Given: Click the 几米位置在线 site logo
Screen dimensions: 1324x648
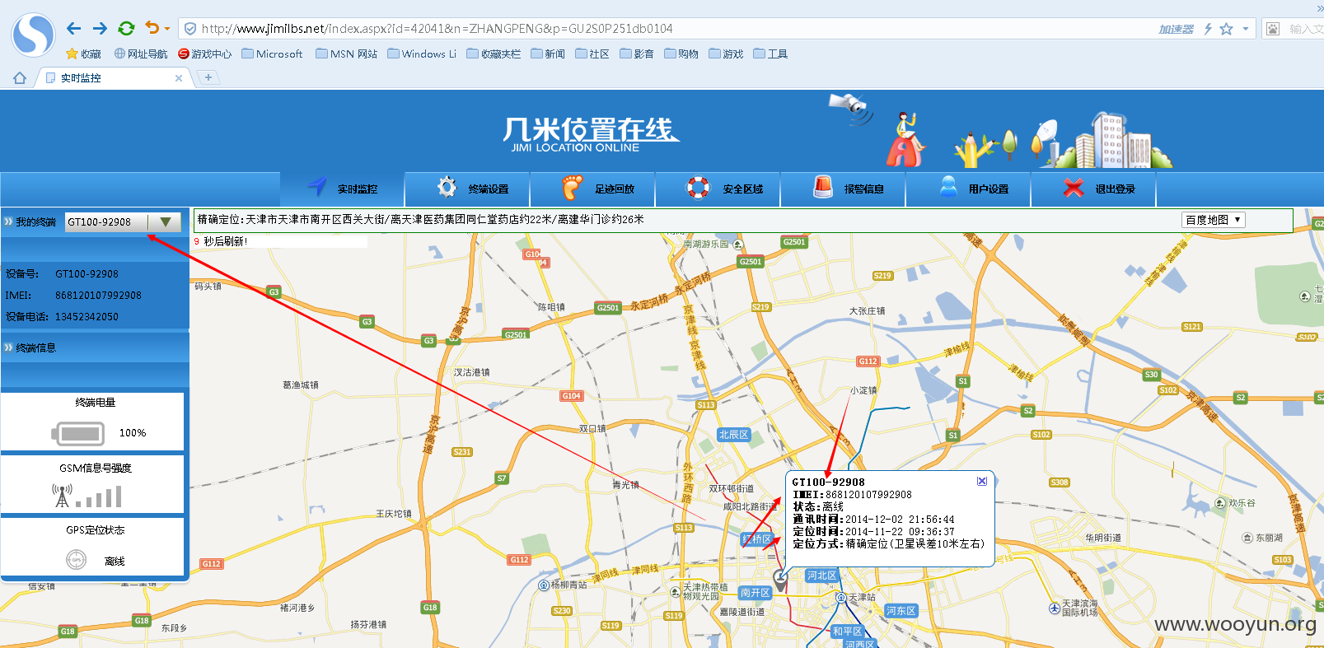Looking at the screenshot, I should (590, 134).
